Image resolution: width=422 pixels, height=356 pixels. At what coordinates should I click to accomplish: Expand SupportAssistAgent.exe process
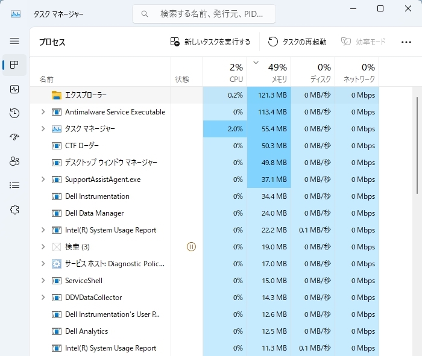click(x=43, y=180)
